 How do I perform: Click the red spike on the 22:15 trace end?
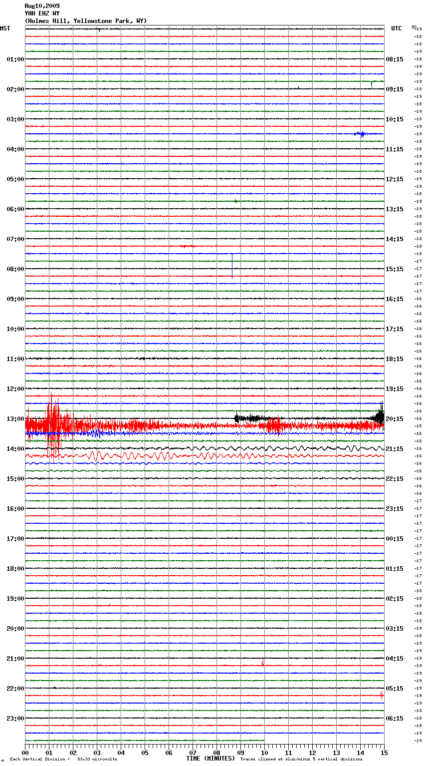(x=382, y=695)
